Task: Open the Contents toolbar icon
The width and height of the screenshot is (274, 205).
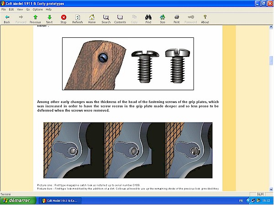Action: tap(120, 17)
